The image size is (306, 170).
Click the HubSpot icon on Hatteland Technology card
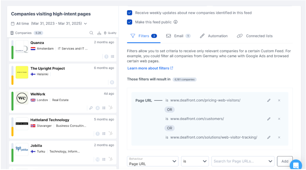click(111, 133)
